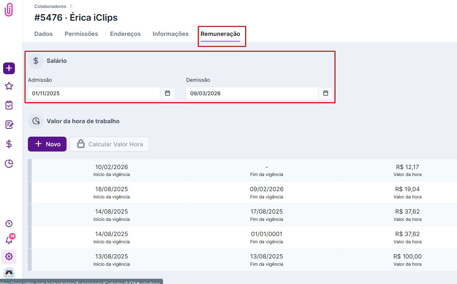
Task: Open the Demissão calendar picker
Action: (x=325, y=93)
